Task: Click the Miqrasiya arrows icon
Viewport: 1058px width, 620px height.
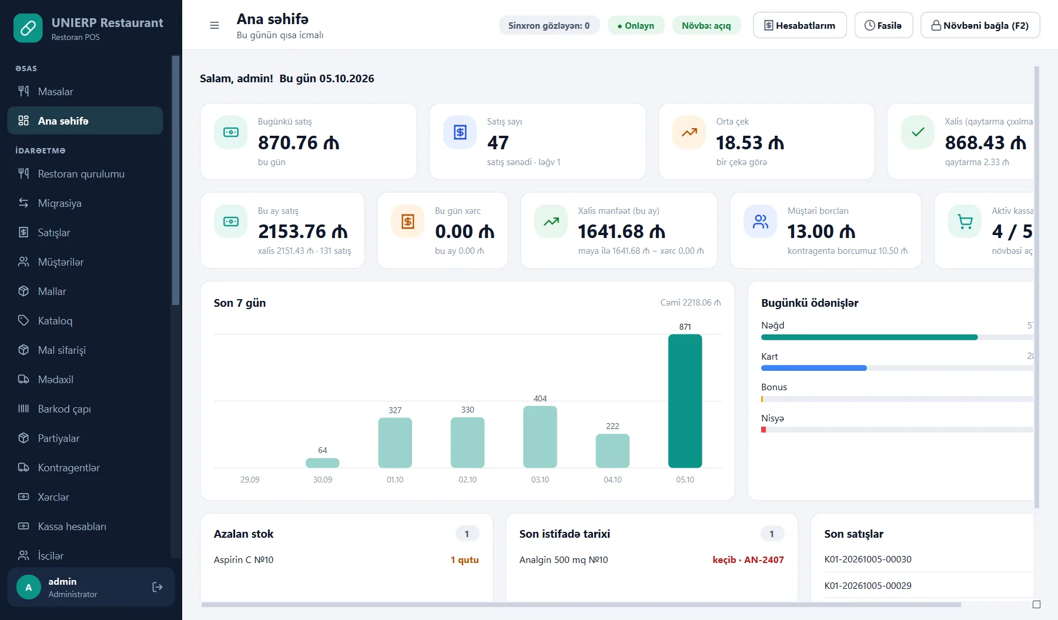Action: 24,203
